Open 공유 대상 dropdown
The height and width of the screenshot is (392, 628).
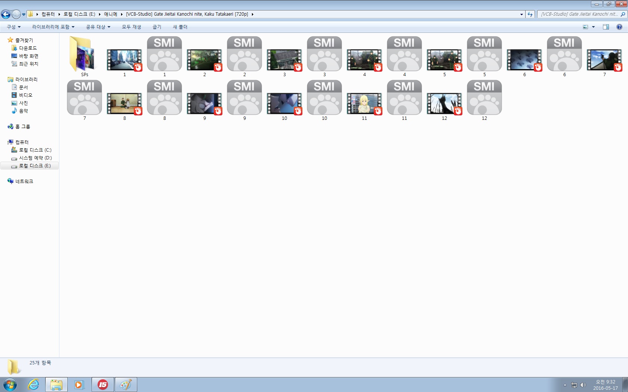point(98,27)
